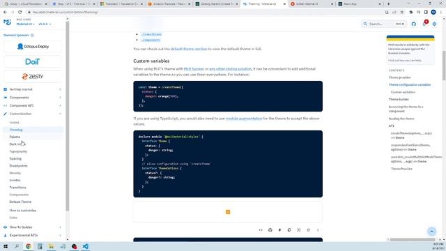Open demo more options menu
446x251 pixels.
pos(318,230)
